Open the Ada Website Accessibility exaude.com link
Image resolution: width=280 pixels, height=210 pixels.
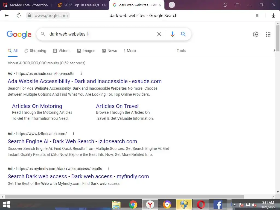click(85, 81)
